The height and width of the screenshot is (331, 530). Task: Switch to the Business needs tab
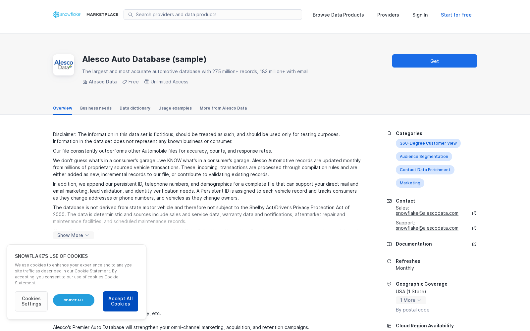click(96, 108)
